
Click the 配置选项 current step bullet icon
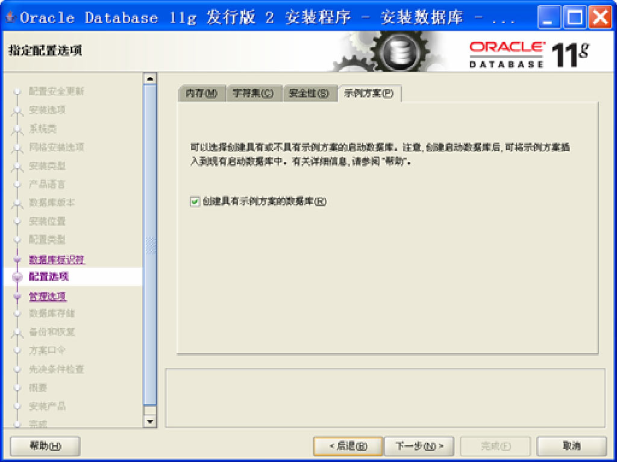[x=17, y=277]
